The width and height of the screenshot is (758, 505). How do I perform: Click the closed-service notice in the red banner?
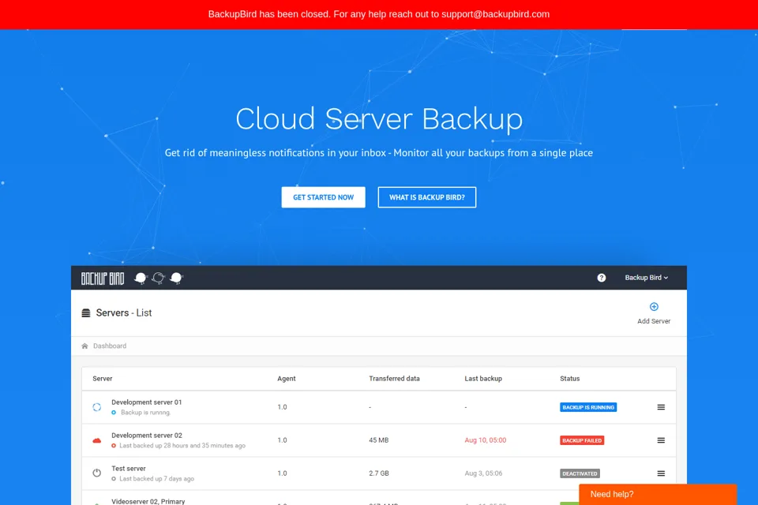click(379, 14)
